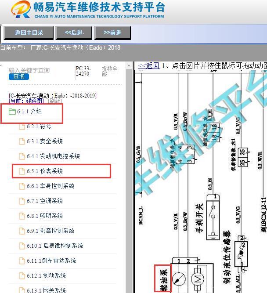Open the 6.3.1 安全系统 entry
Screen dimensions: 267x293
45,141
